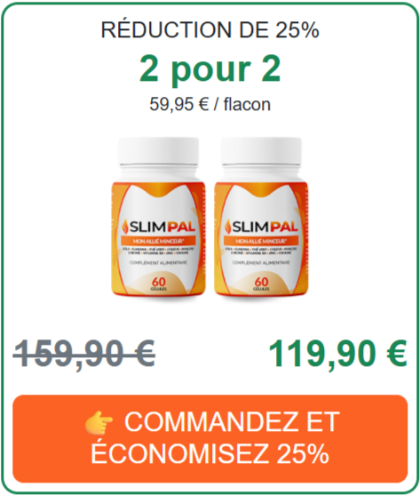The height and width of the screenshot is (495, 420).
Task: Click 'Complément alimentaire' text on left bottle
Action: tap(159, 262)
